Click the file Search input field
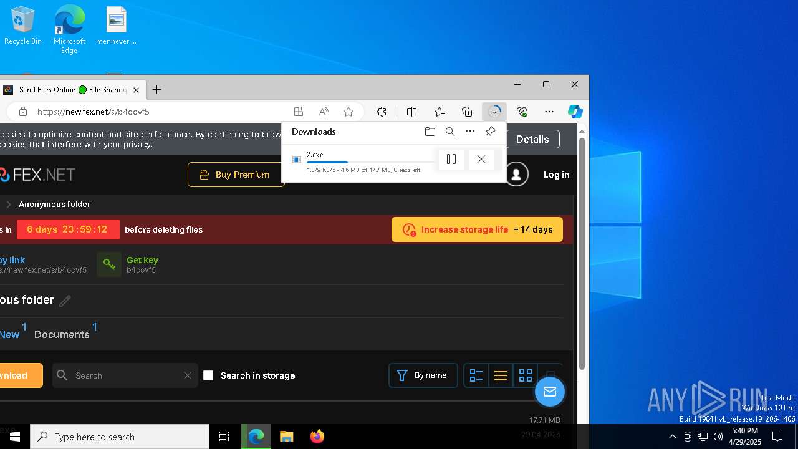The image size is (798, 449). tap(125, 375)
